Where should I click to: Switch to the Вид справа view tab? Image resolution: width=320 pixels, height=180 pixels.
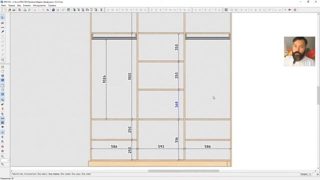click(65, 174)
